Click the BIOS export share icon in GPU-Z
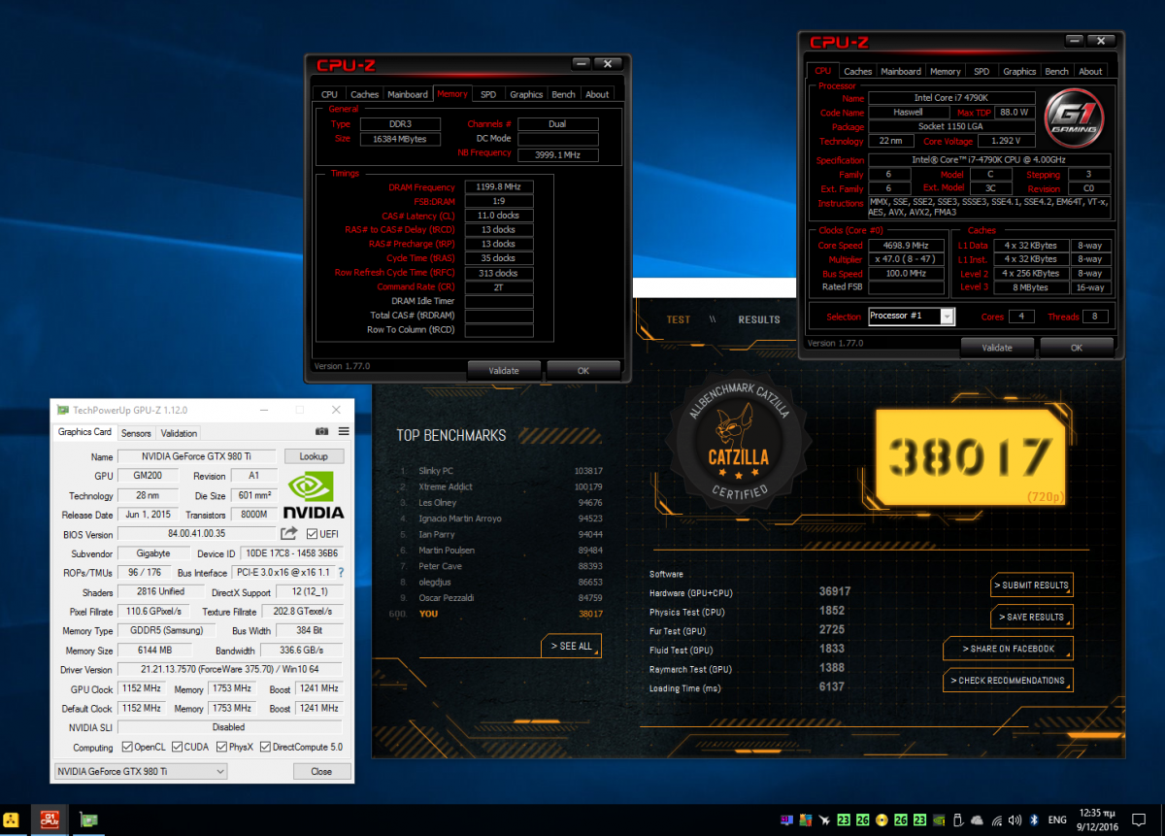 (289, 533)
